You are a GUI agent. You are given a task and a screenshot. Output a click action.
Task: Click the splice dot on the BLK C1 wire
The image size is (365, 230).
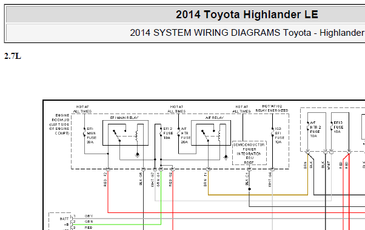pyautogui.click(x=249, y=189)
